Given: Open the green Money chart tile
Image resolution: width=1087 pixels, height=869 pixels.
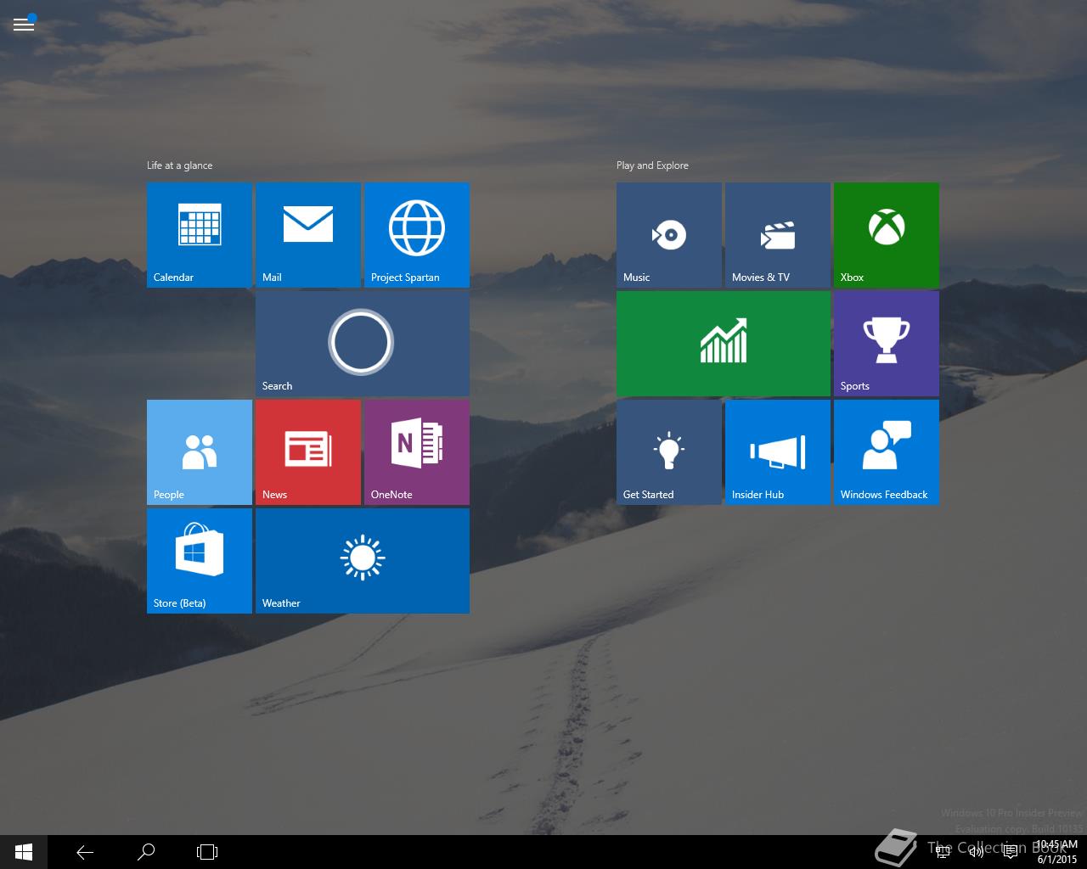Looking at the screenshot, I should coord(724,344).
